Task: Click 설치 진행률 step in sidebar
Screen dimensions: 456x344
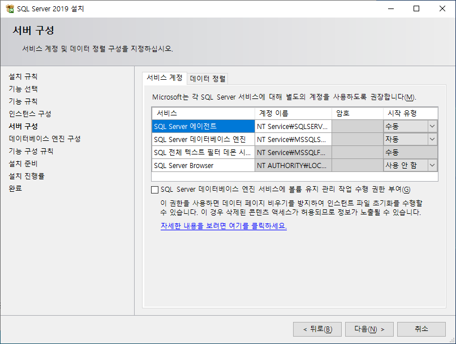Action: pos(27,176)
